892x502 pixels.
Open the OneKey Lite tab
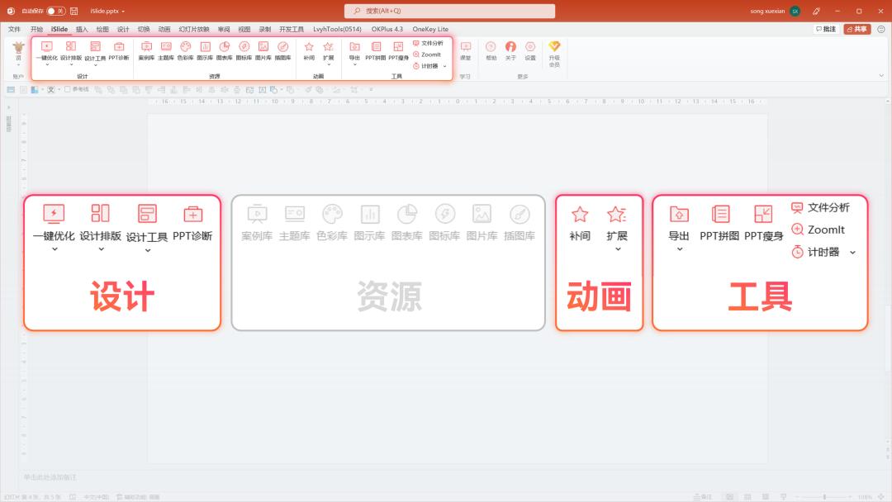point(430,29)
